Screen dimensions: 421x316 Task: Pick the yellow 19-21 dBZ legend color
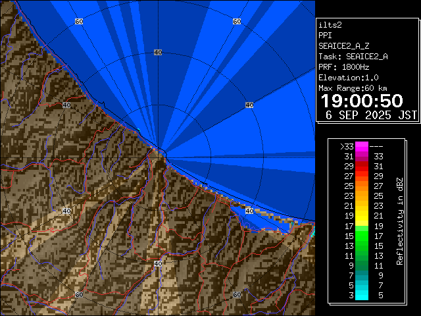click(x=362, y=216)
